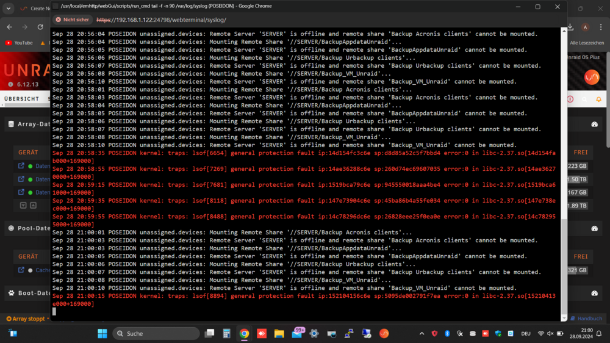Open the Calculator from the taskbar
Screen dimensions: 610x343
pyautogui.click(x=227, y=333)
